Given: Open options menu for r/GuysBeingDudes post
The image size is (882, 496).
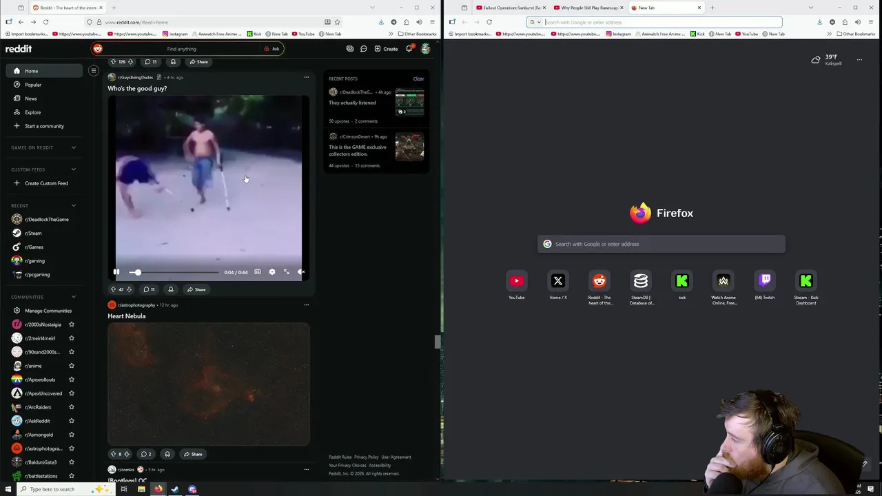Looking at the screenshot, I should click(x=307, y=77).
